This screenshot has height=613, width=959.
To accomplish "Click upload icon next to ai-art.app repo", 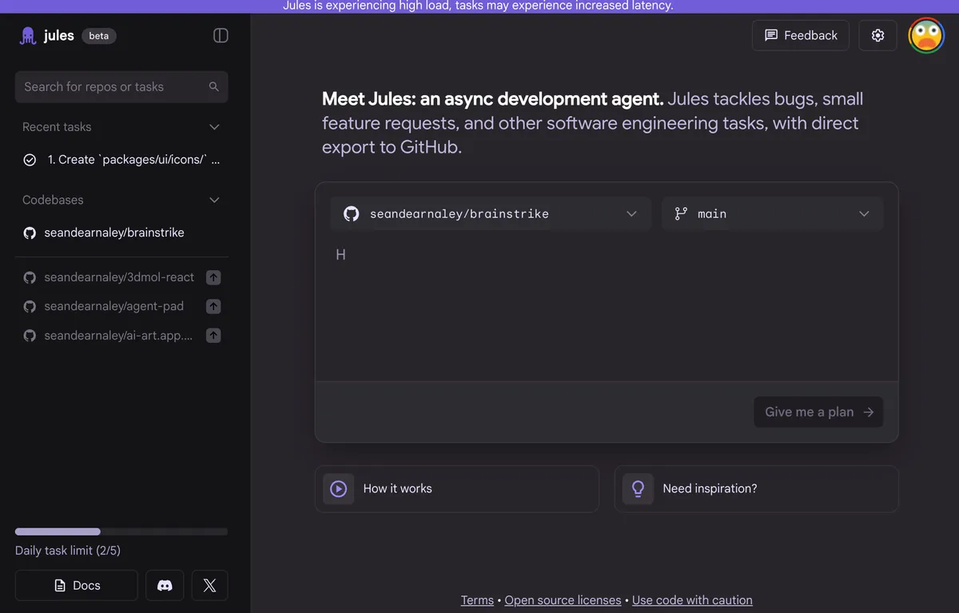I will click(213, 336).
